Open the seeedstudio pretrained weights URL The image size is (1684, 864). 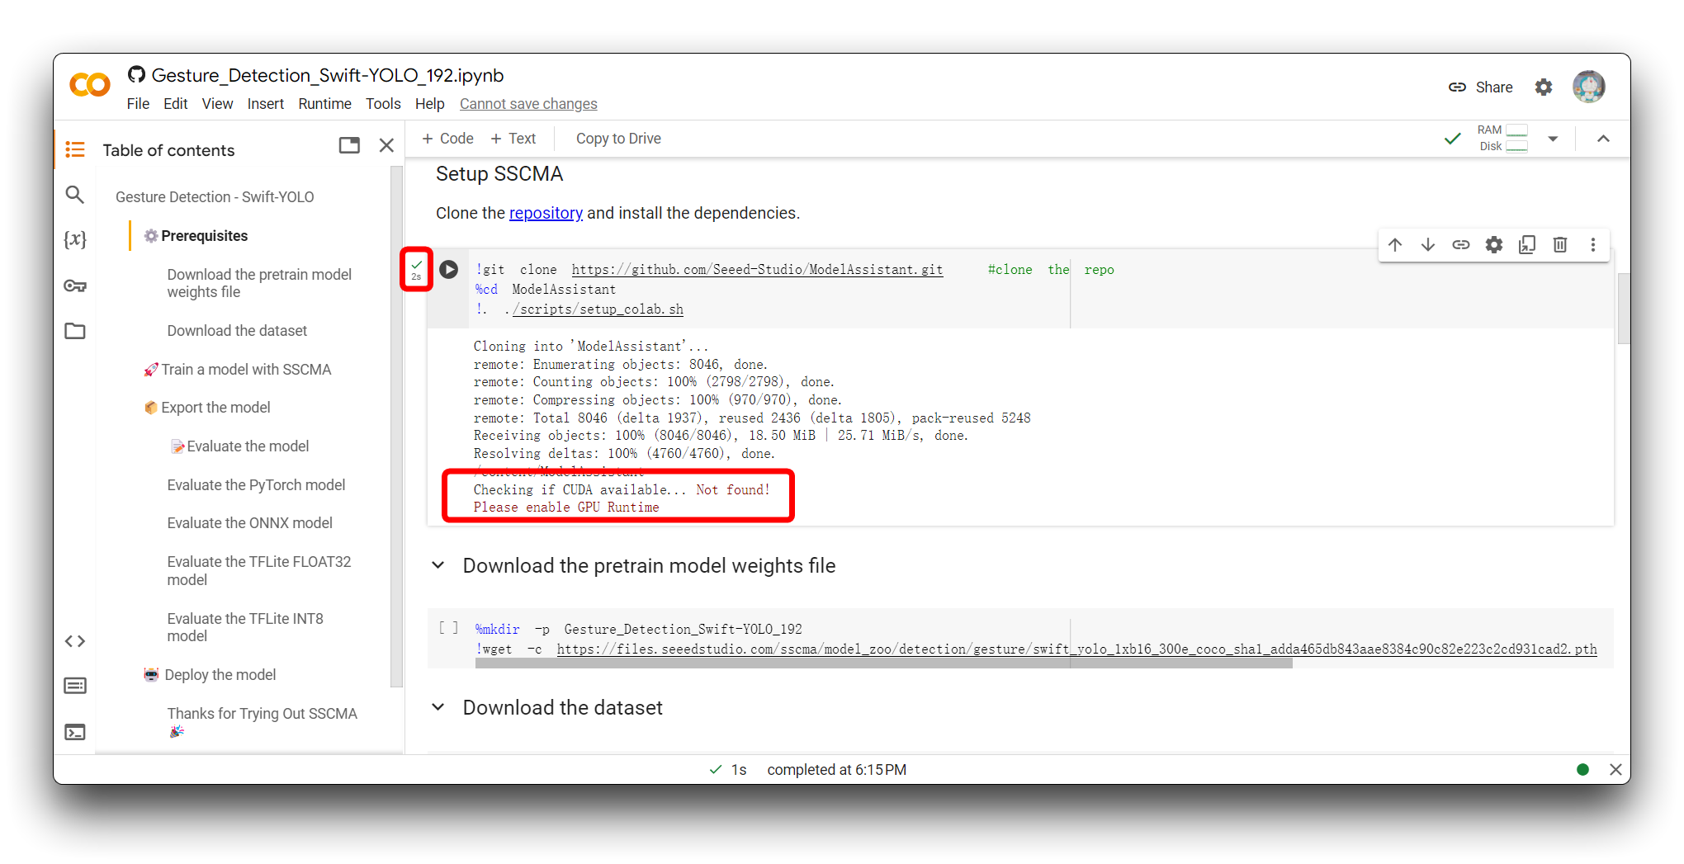(x=1076, y=649)
